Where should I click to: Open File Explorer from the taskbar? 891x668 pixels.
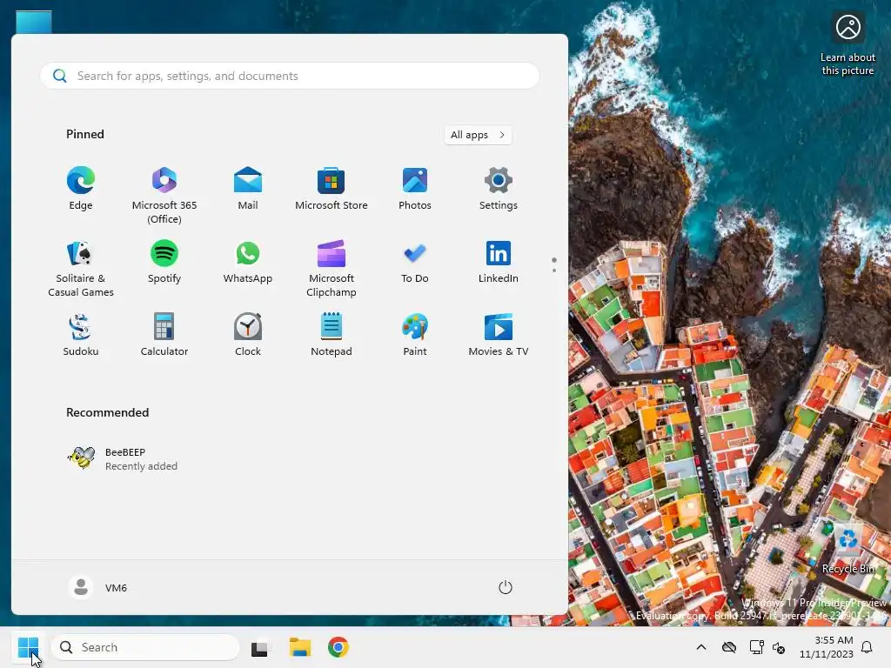point(300,647)
